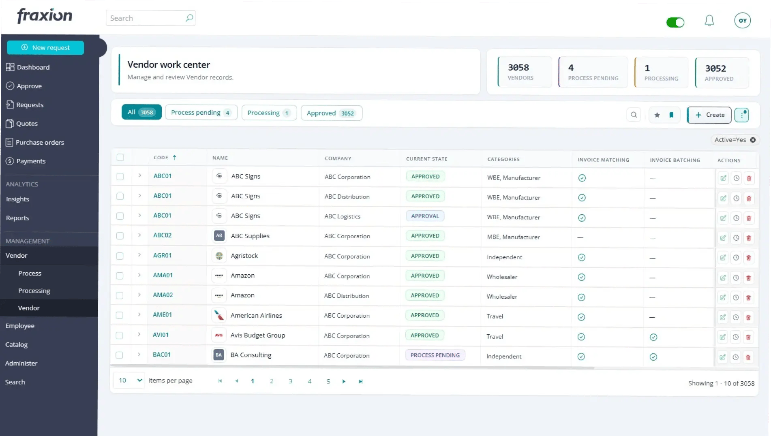Check the AGR01 Agristock row checkbox
This screenshot has height=436, width=771.
(x=120, y=256)
